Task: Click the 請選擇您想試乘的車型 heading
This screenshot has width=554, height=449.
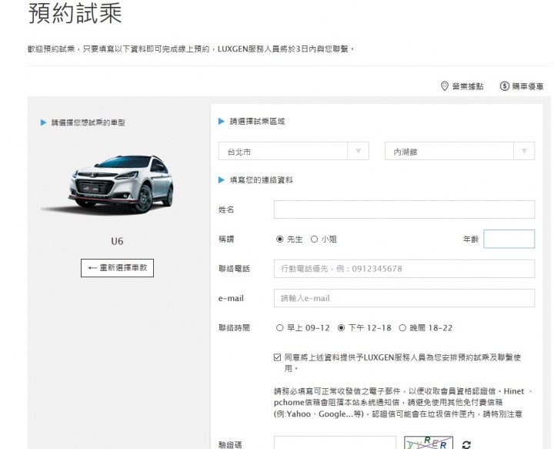Action: 88,122
